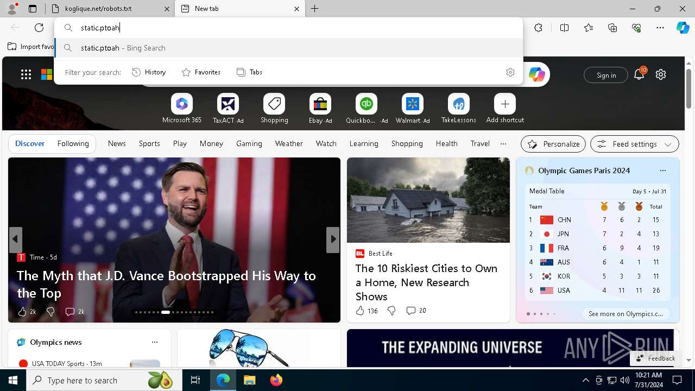Refresh the page
This screenshot has width=695, height=391.
tap(39, 28)
